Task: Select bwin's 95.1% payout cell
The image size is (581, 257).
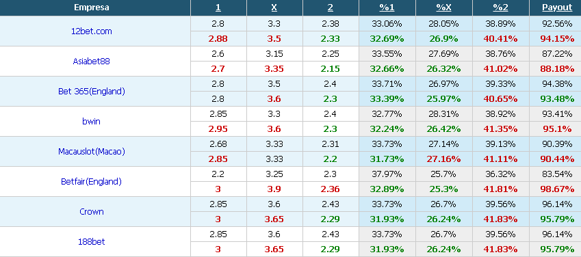Action: pos(557,129)
